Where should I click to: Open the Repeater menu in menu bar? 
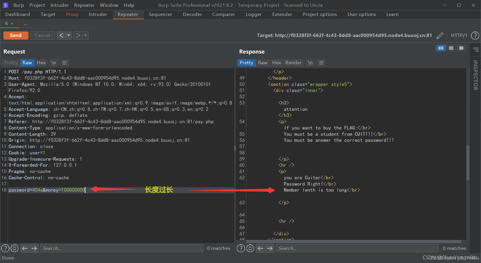84,5
